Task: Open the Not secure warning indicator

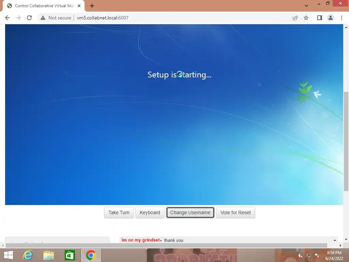Action: (56, 18)
